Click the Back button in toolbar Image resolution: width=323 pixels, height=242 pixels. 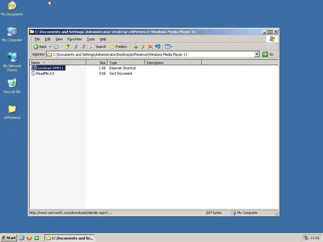click(40, 47)
